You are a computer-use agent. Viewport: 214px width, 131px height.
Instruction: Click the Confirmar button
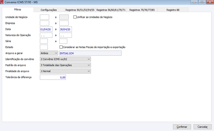tap(182, 127)
